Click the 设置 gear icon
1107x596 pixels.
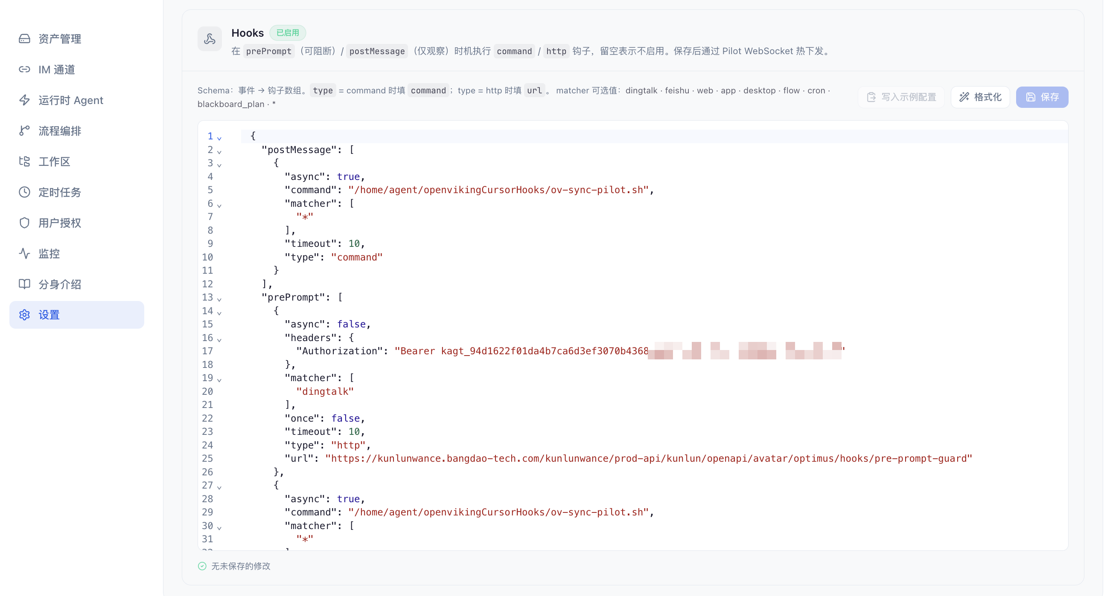pos(24,315)
